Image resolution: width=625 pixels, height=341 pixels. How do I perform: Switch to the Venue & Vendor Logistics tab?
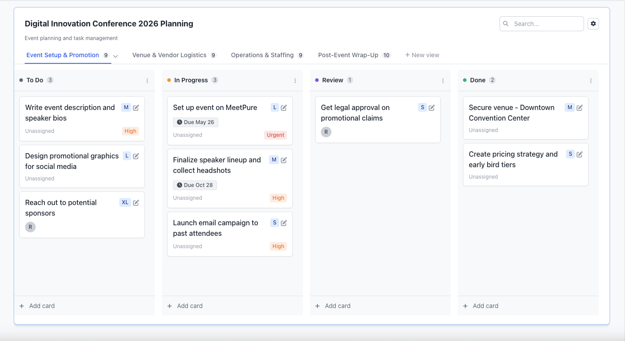coord(169,55)
